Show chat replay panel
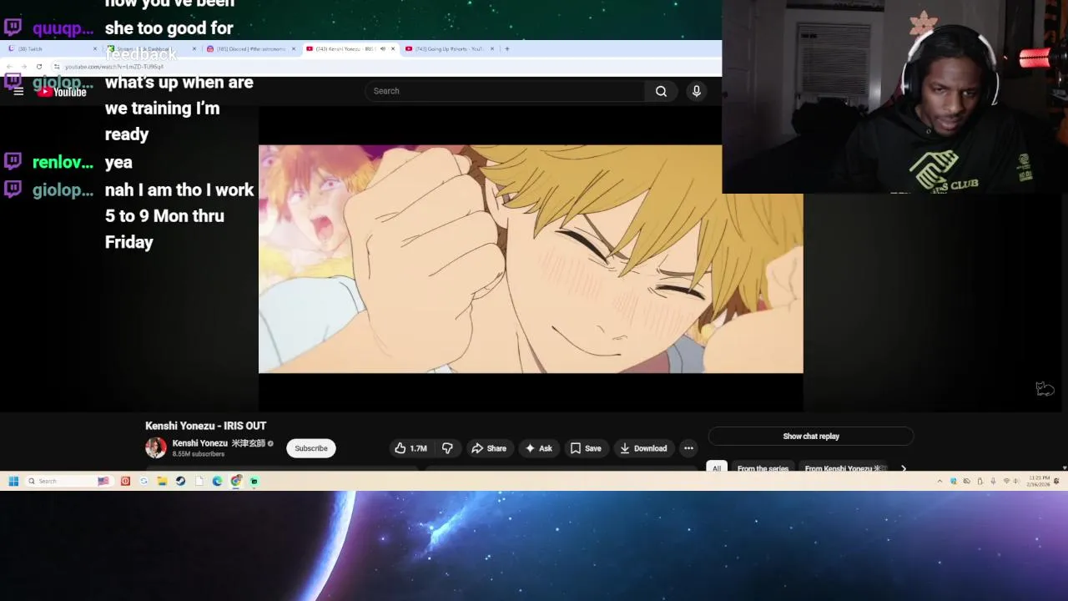The height and width of the screenshot is (601, 1068). point(811,436)
